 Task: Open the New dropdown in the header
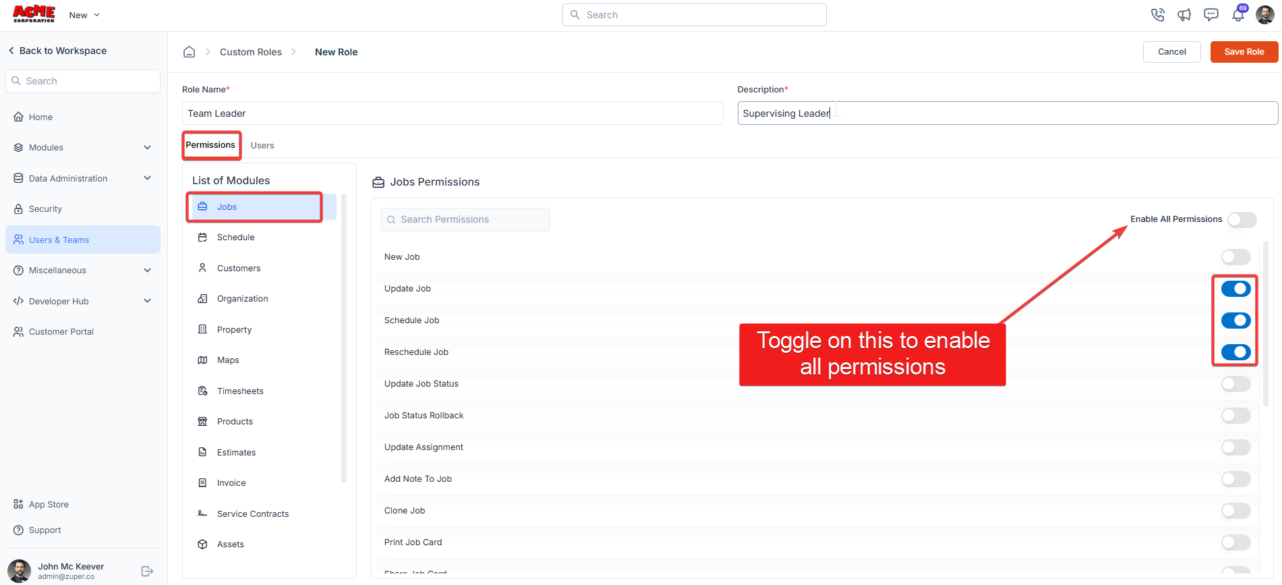click(x=84, y=15)
